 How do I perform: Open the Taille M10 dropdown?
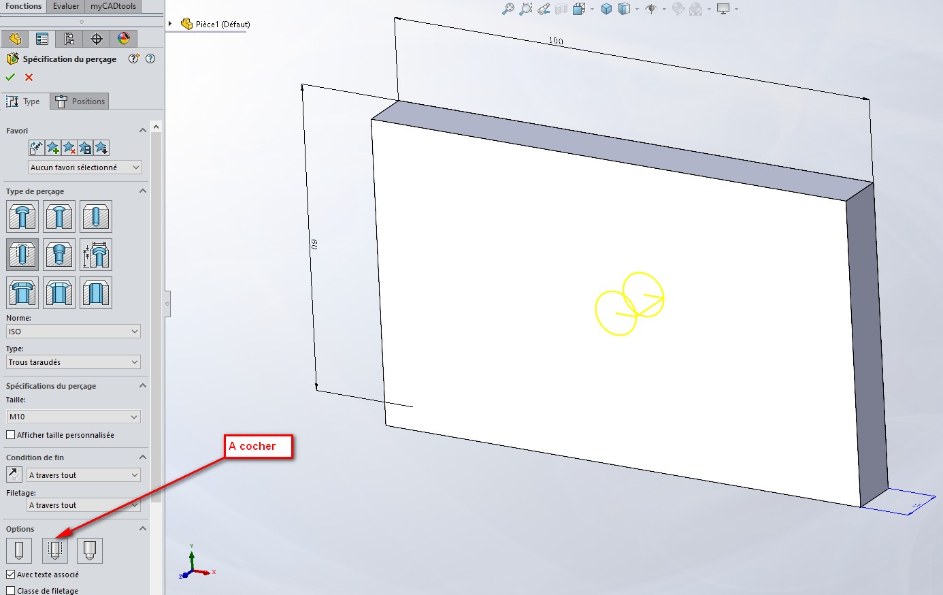(x=73, y=417)
